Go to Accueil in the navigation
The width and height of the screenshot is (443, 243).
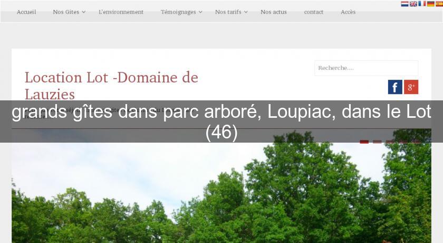click(26, 12)
